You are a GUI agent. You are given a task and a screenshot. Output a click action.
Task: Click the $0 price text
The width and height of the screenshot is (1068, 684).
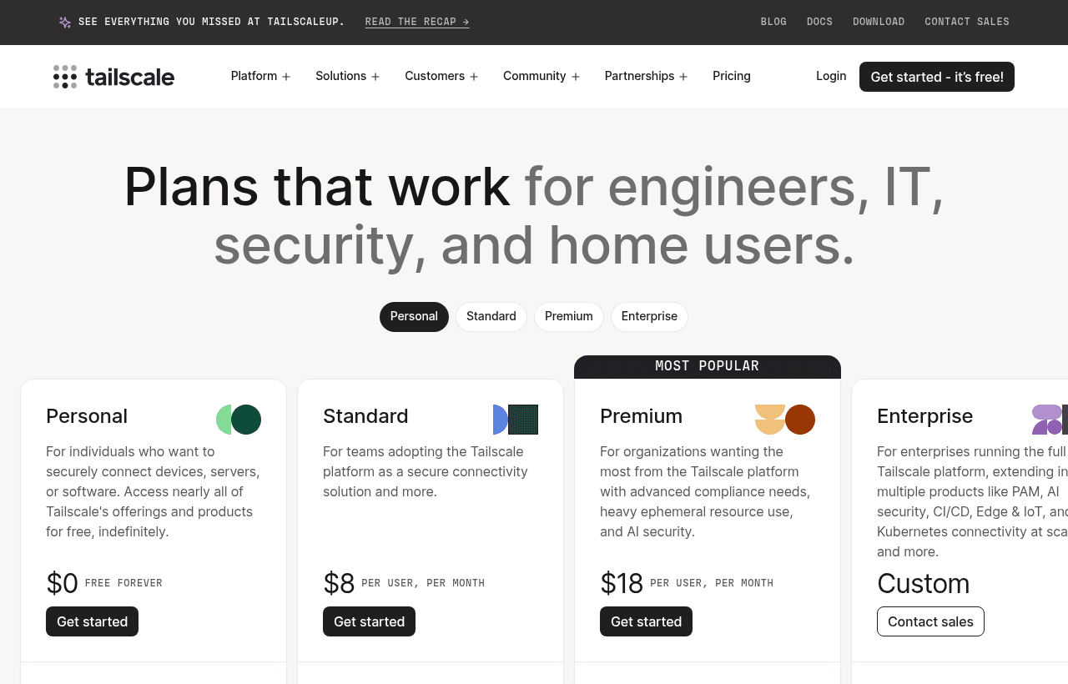tap(62, 583)
